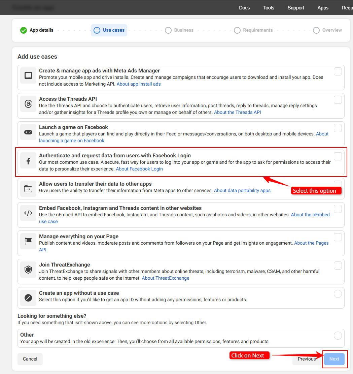Select Create an app without a use case radio

click(x=338, y=294)
